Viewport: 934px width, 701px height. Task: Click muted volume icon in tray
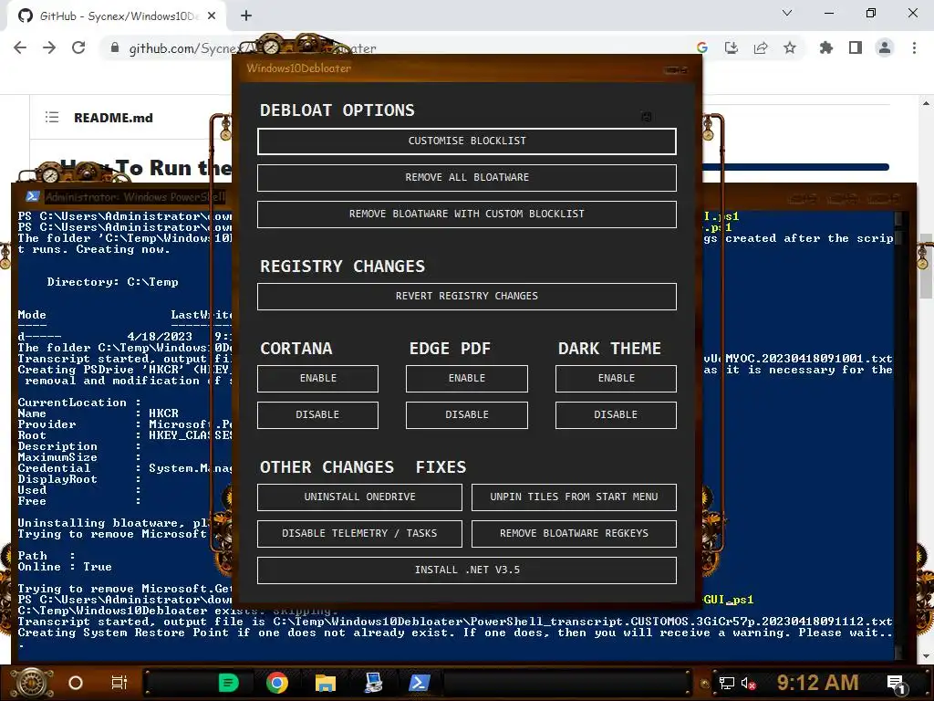[x=749, y=683]
